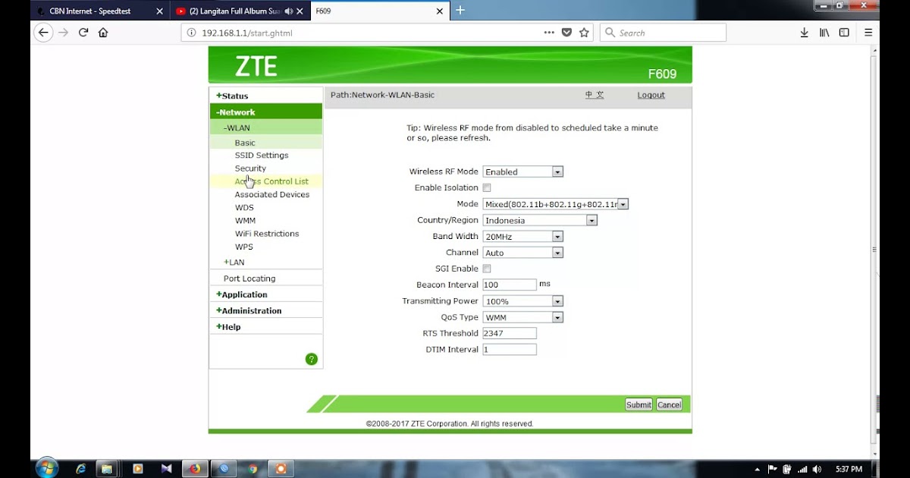Expand the Application menu section

241,294
